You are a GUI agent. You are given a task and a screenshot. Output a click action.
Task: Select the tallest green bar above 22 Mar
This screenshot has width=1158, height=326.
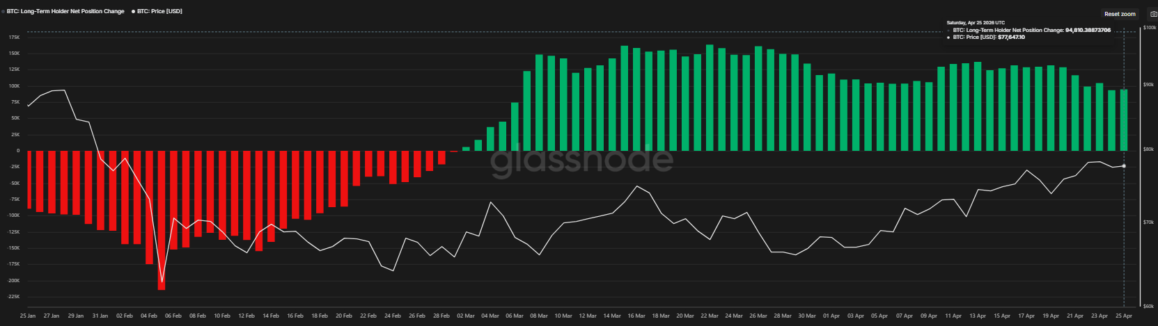pyautogui.click(x=710, y=98)
